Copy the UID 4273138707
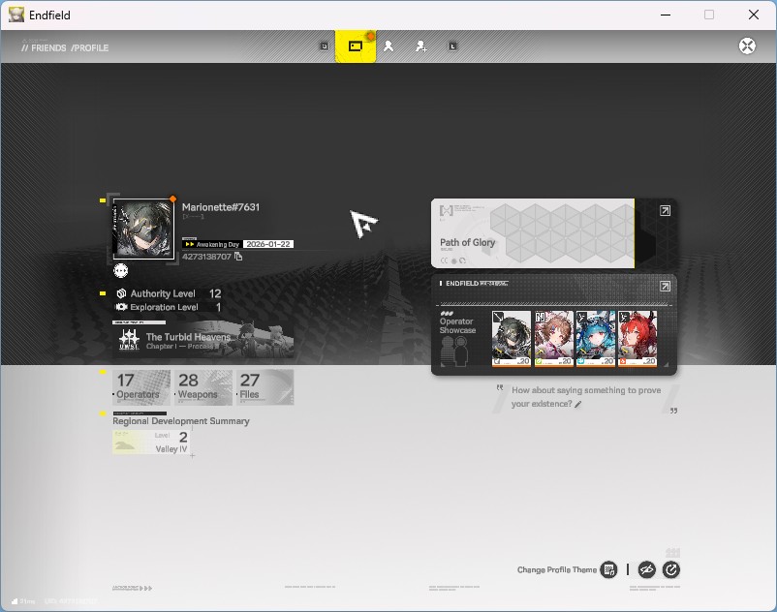The image size is (777, 612). (x=238, y=257)
